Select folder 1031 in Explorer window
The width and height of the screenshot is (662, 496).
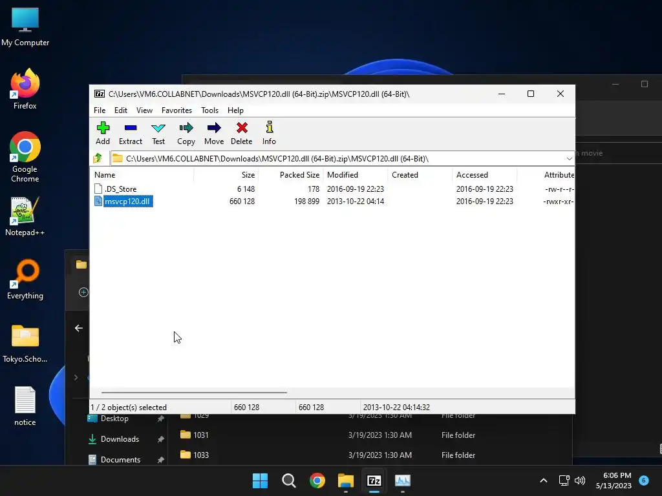click(200, 435)
